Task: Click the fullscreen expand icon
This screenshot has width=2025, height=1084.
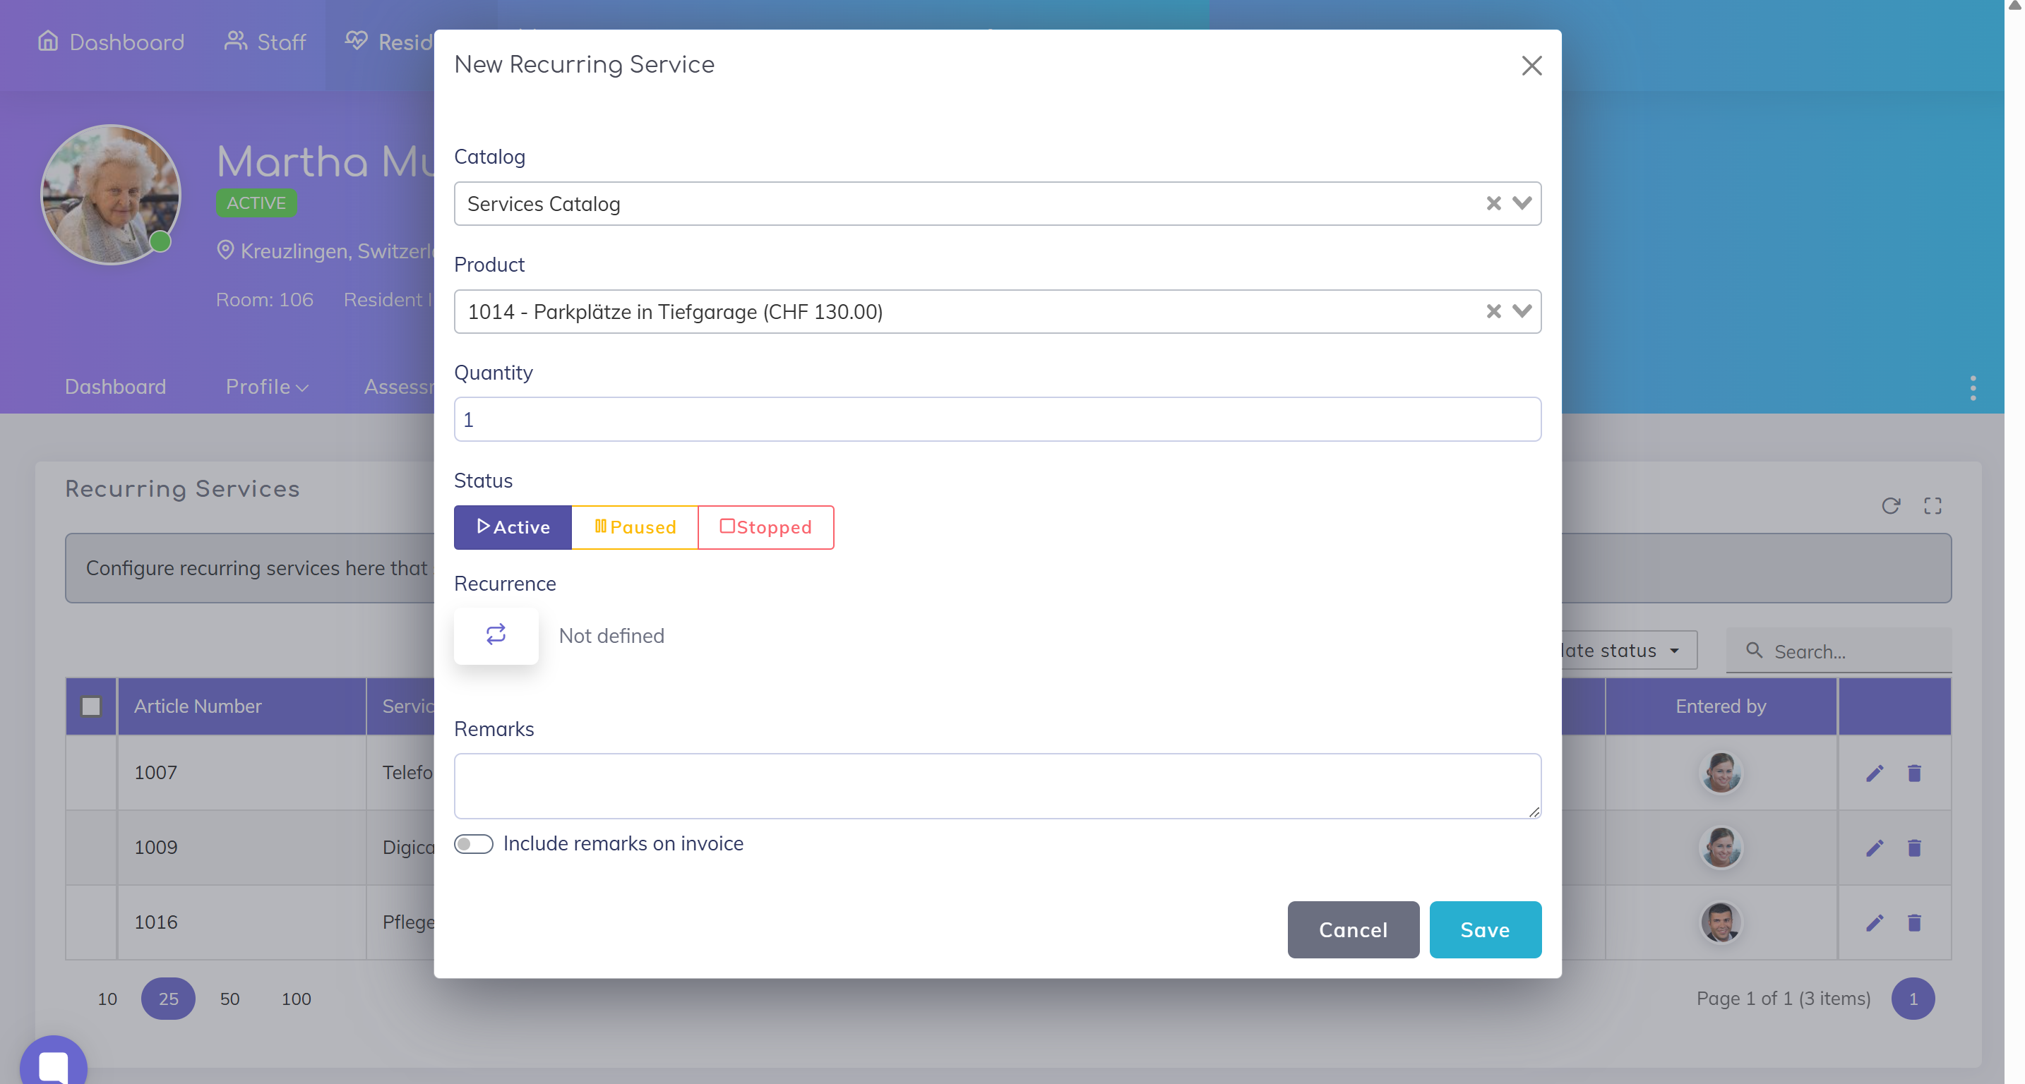Action: tap(1933, 506)
